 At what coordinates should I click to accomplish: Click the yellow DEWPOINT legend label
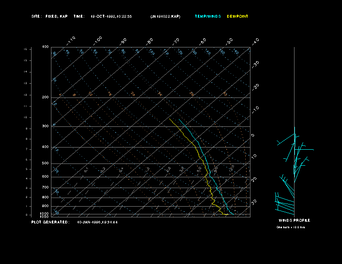(x=237, y=16)
